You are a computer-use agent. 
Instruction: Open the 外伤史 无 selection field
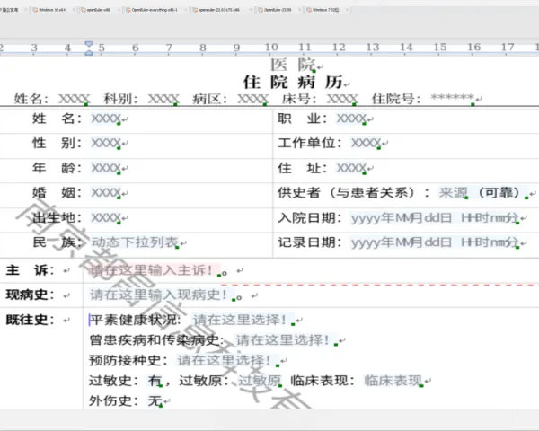point(155,400)
